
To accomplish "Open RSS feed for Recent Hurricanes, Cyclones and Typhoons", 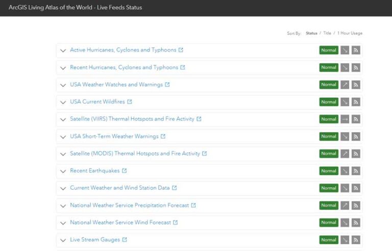I will pyautogui.click(x=356, y=67).
